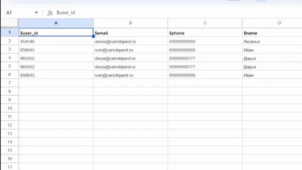Viewport: 302px width, 170px height.
Task: Click phone 89999999777 in row 5
Action: tap(205, 66)
